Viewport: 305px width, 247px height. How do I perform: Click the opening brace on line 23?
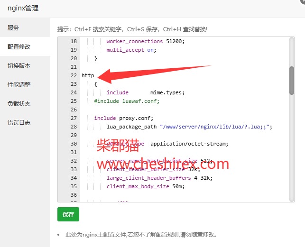coord(95,84)
